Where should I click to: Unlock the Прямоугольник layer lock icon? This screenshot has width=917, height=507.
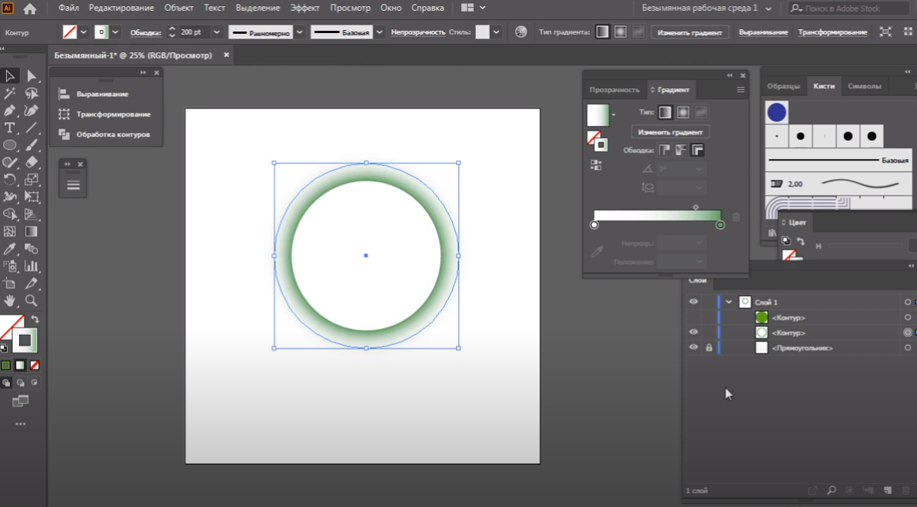pyautogui.click(x=709, y=348)
